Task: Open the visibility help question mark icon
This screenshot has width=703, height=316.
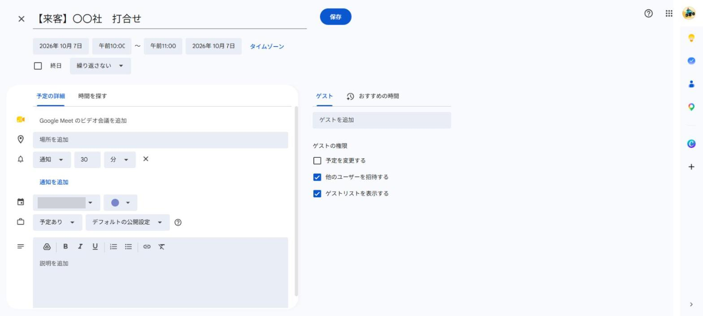Action: point(178,222)
